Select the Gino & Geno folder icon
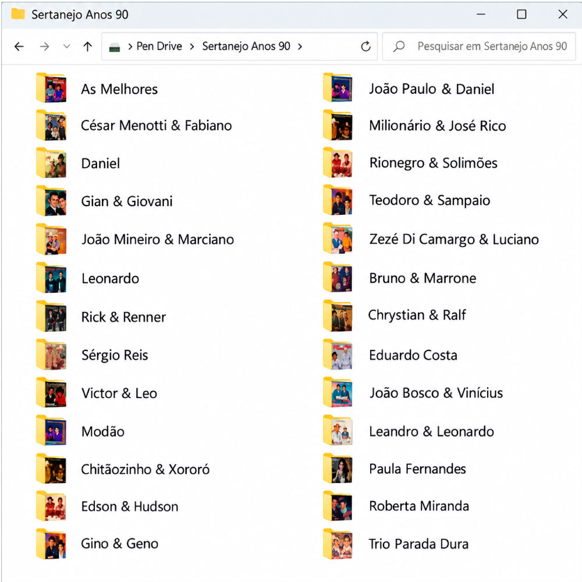 (x=51, y=544)
